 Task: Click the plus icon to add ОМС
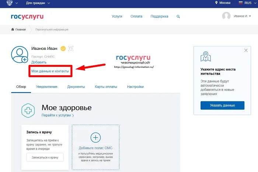95,138
